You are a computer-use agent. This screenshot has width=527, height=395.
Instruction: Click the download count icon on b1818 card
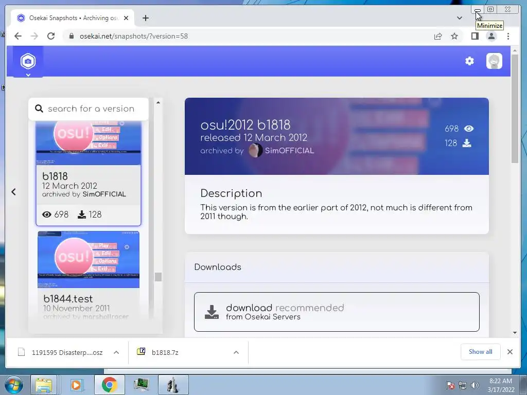tap(82, 214)
